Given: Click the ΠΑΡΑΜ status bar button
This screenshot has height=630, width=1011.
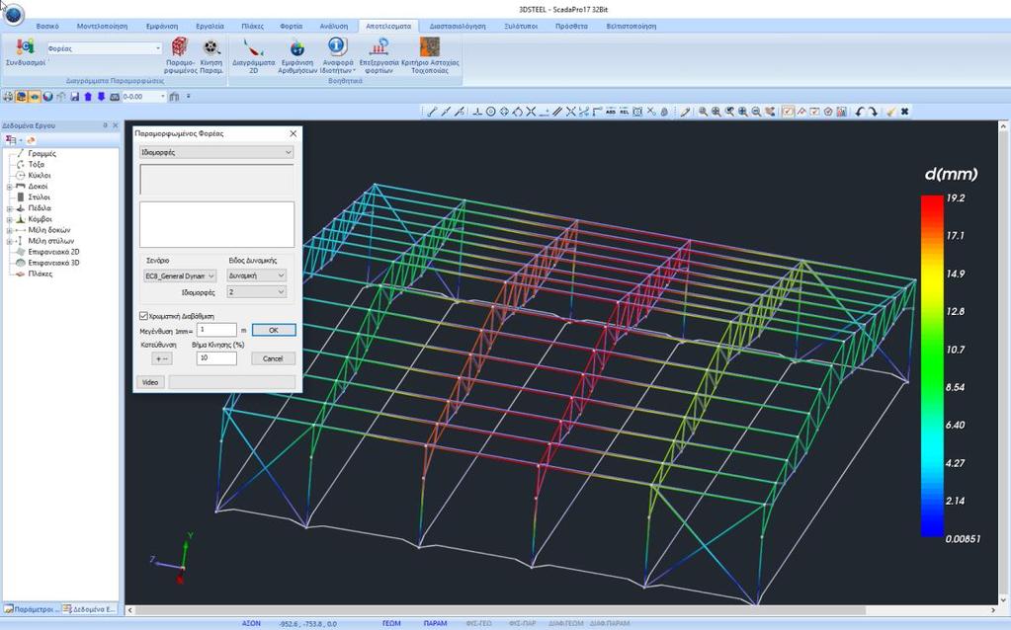Looking at the screenshot, I should [x=435, y=623].
